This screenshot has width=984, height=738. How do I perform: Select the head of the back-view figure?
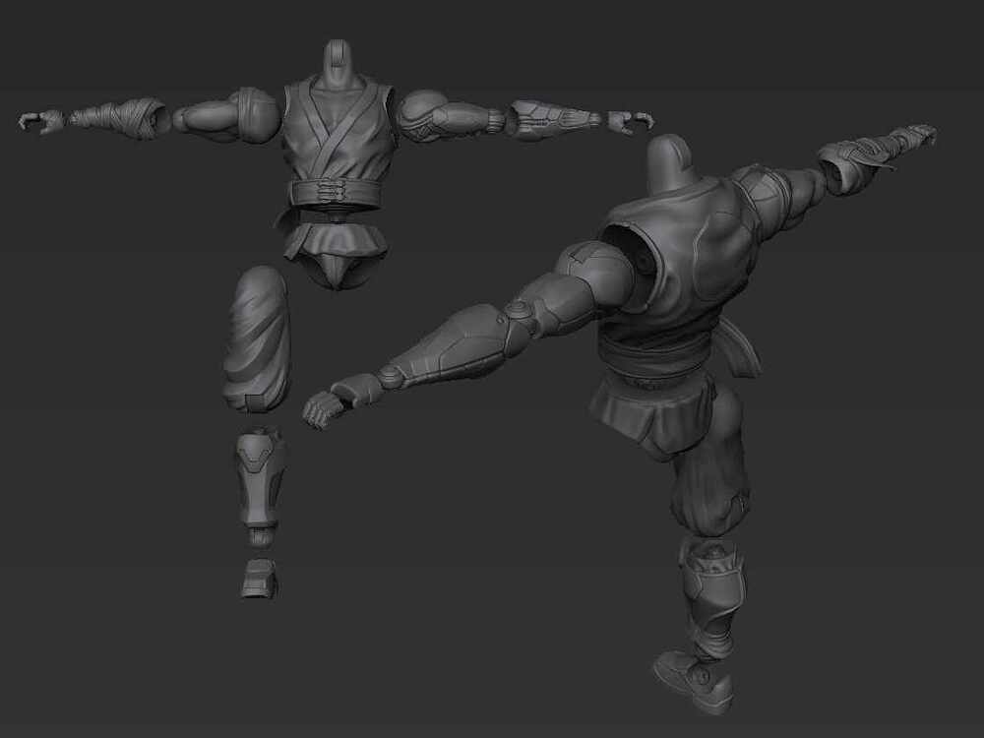coord(669,163)
